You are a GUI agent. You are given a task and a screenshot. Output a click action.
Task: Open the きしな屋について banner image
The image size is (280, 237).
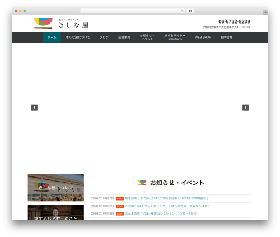[x=56, y=188]
